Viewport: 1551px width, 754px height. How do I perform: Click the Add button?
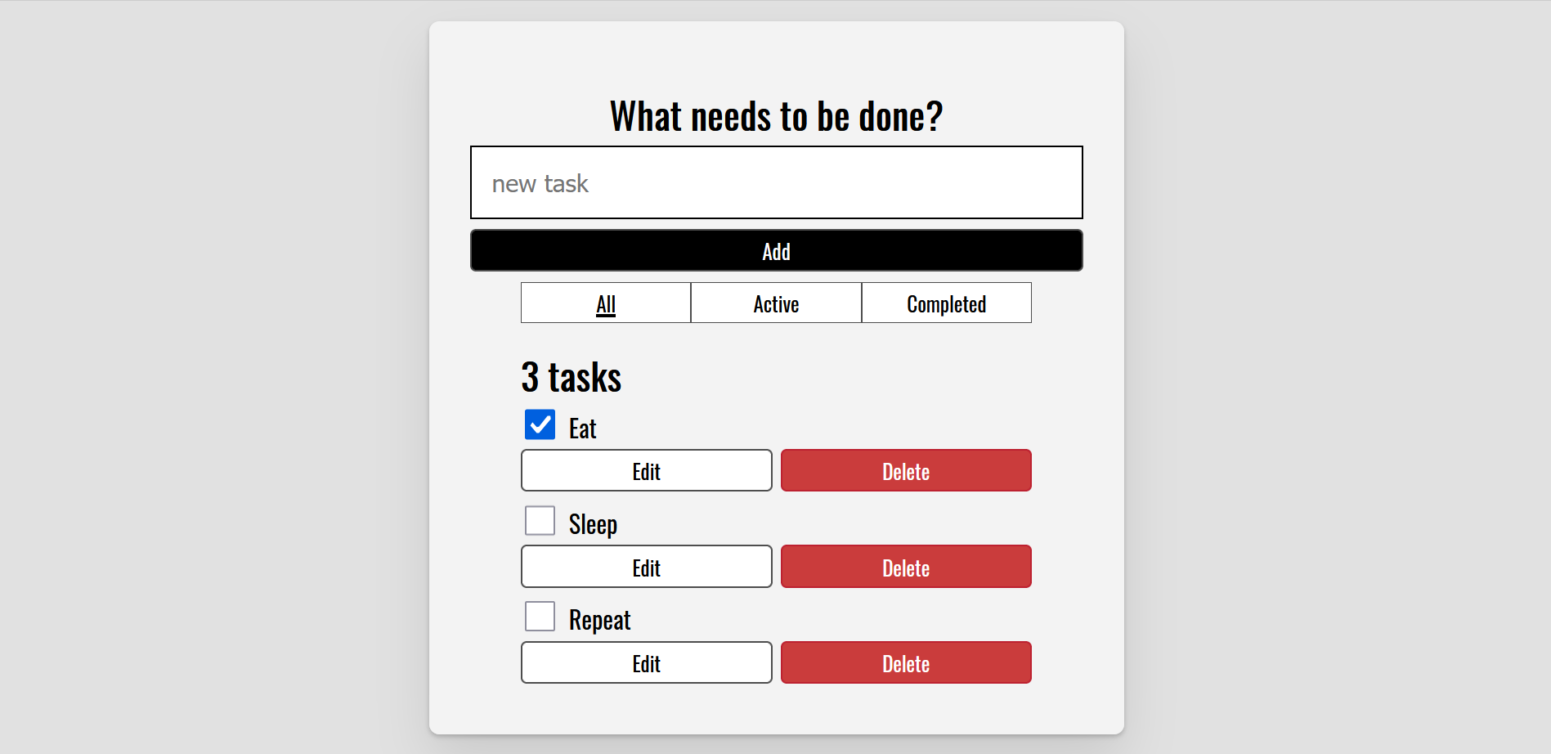click(776, 250)
